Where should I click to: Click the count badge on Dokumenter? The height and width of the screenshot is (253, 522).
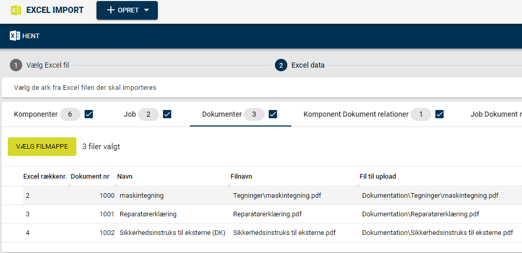254,114
